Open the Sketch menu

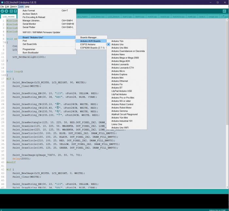(13, 7)
